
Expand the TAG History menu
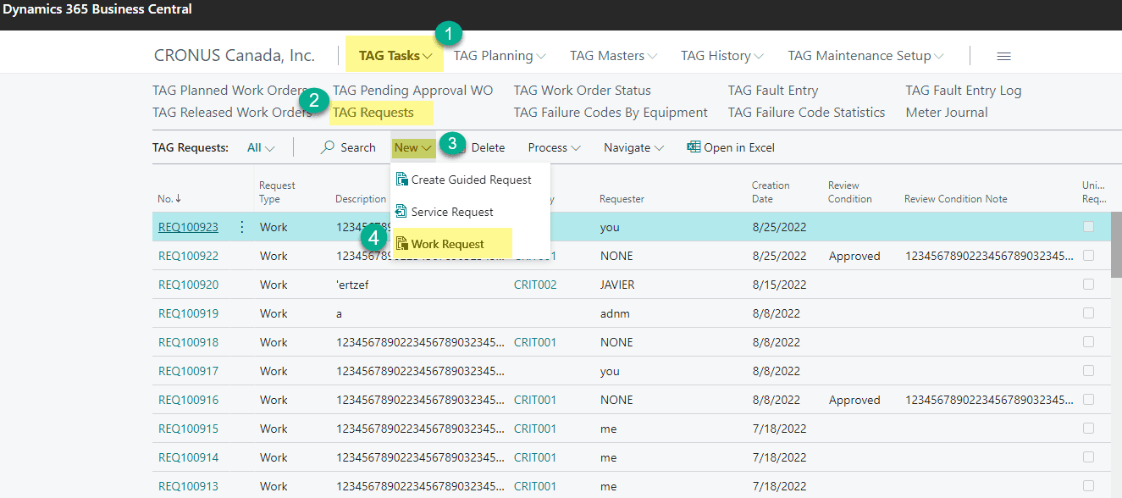click(x=721, y=56)
